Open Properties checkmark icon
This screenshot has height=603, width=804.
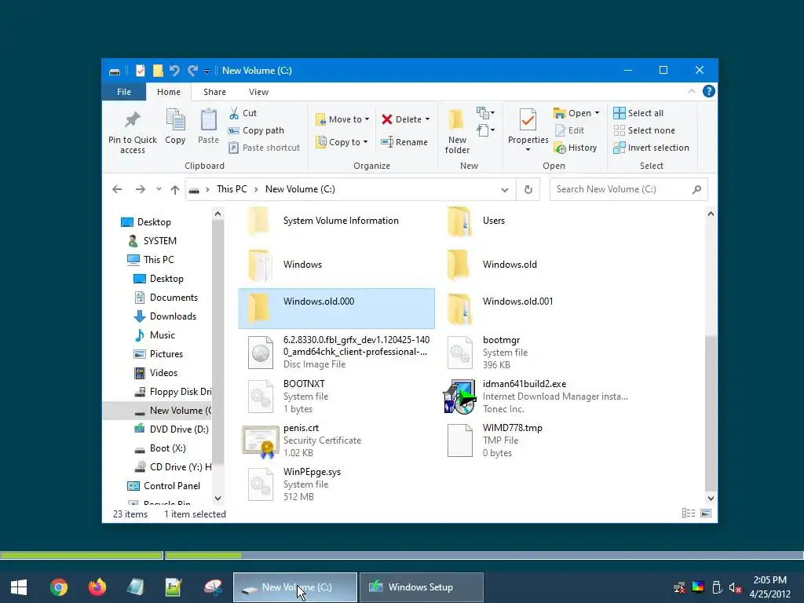point(528,120)
